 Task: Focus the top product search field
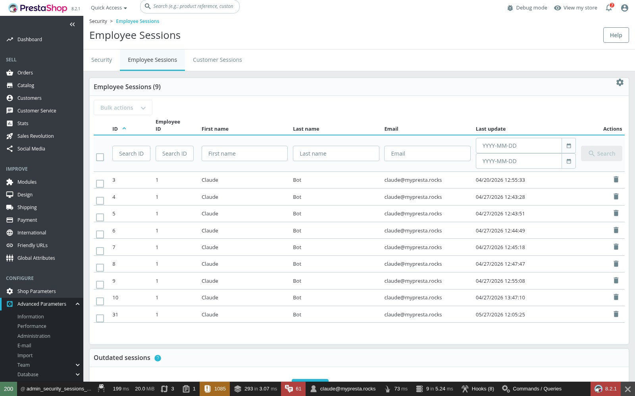coord(190,6)
